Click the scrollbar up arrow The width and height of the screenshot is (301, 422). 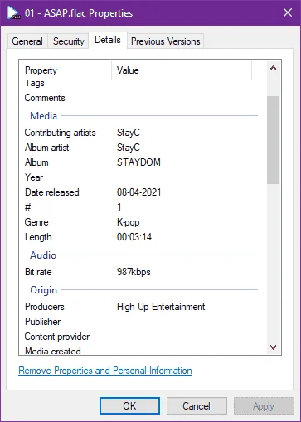273,68
